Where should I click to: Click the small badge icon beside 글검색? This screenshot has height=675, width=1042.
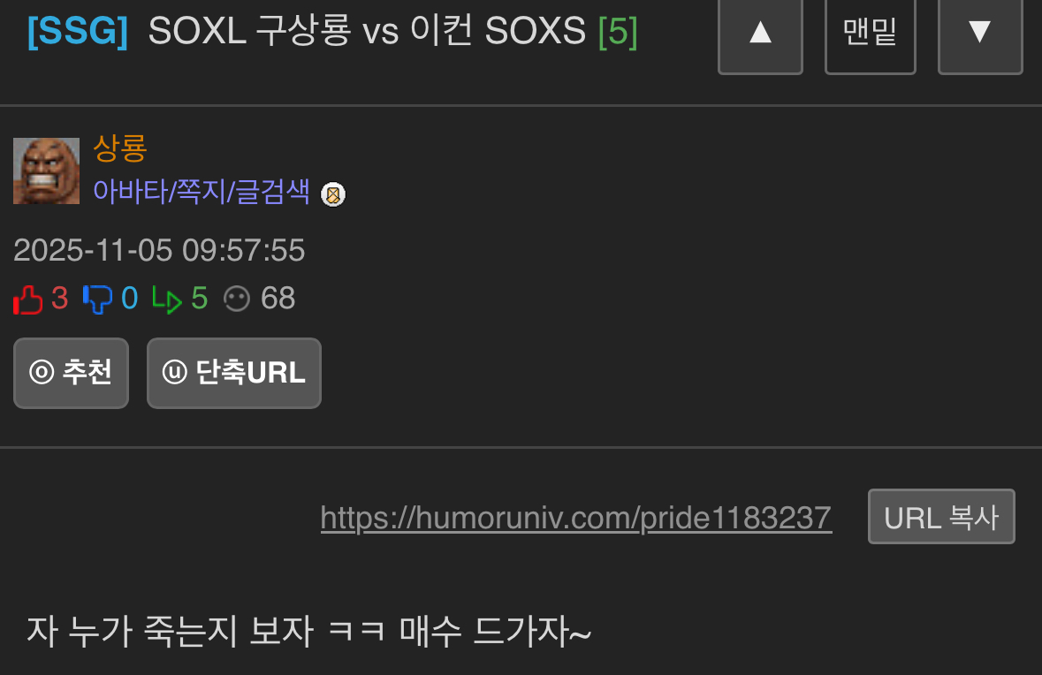[x=333, y=194]
